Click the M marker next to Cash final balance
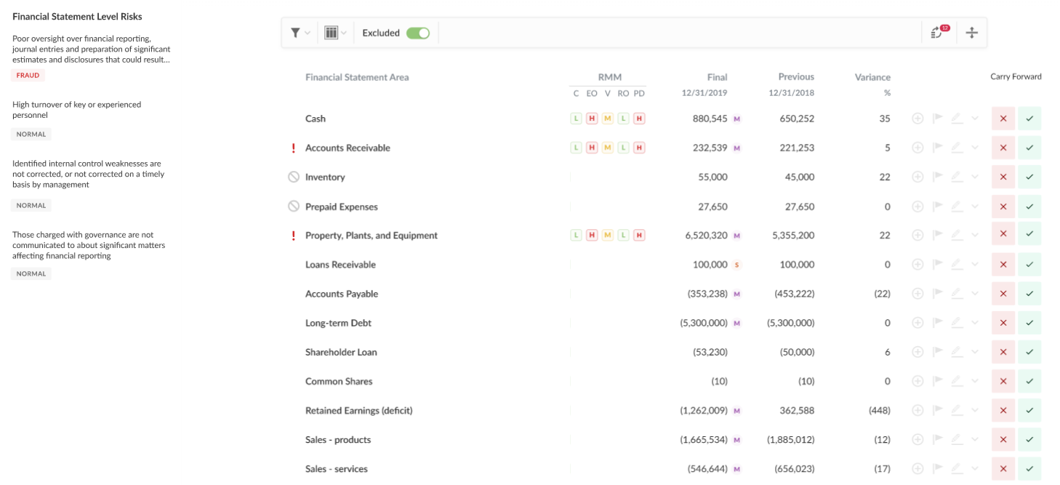The width and height of the screenshot is (1060, 485). point(736,119)
